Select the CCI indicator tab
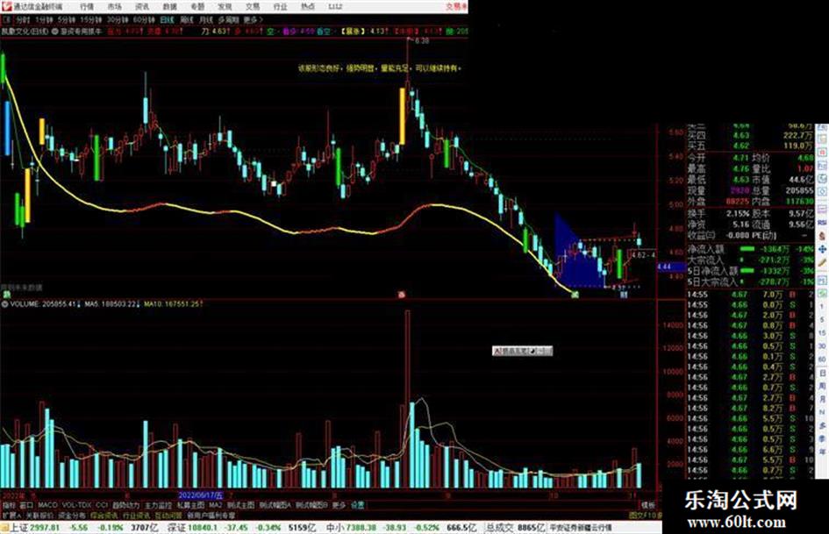Image resolution: width=829 pixels, height=534 pixels. [x=102, y=505]
